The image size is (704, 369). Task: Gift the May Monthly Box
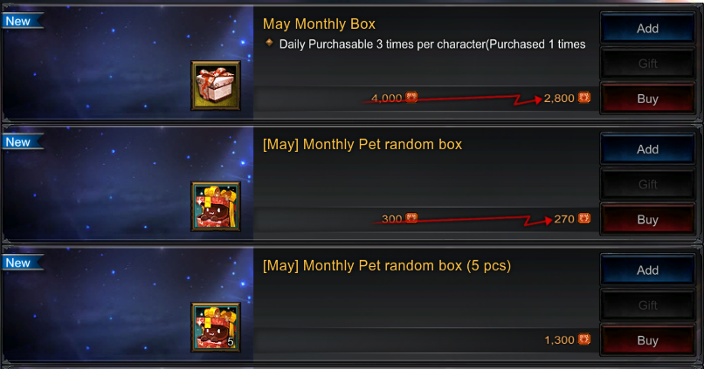647,63
